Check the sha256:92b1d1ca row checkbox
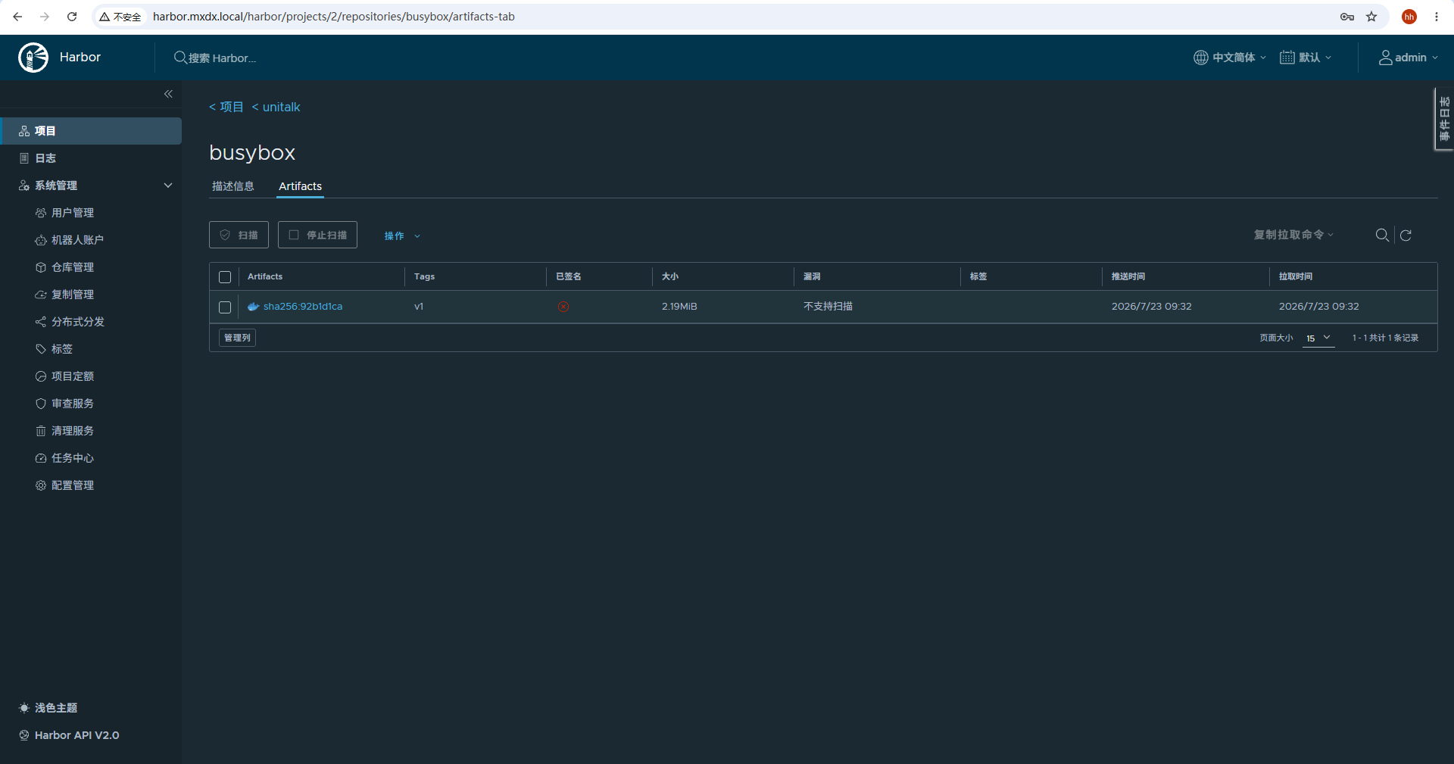This screenshot has height=764, width=1454. point(225,307)
